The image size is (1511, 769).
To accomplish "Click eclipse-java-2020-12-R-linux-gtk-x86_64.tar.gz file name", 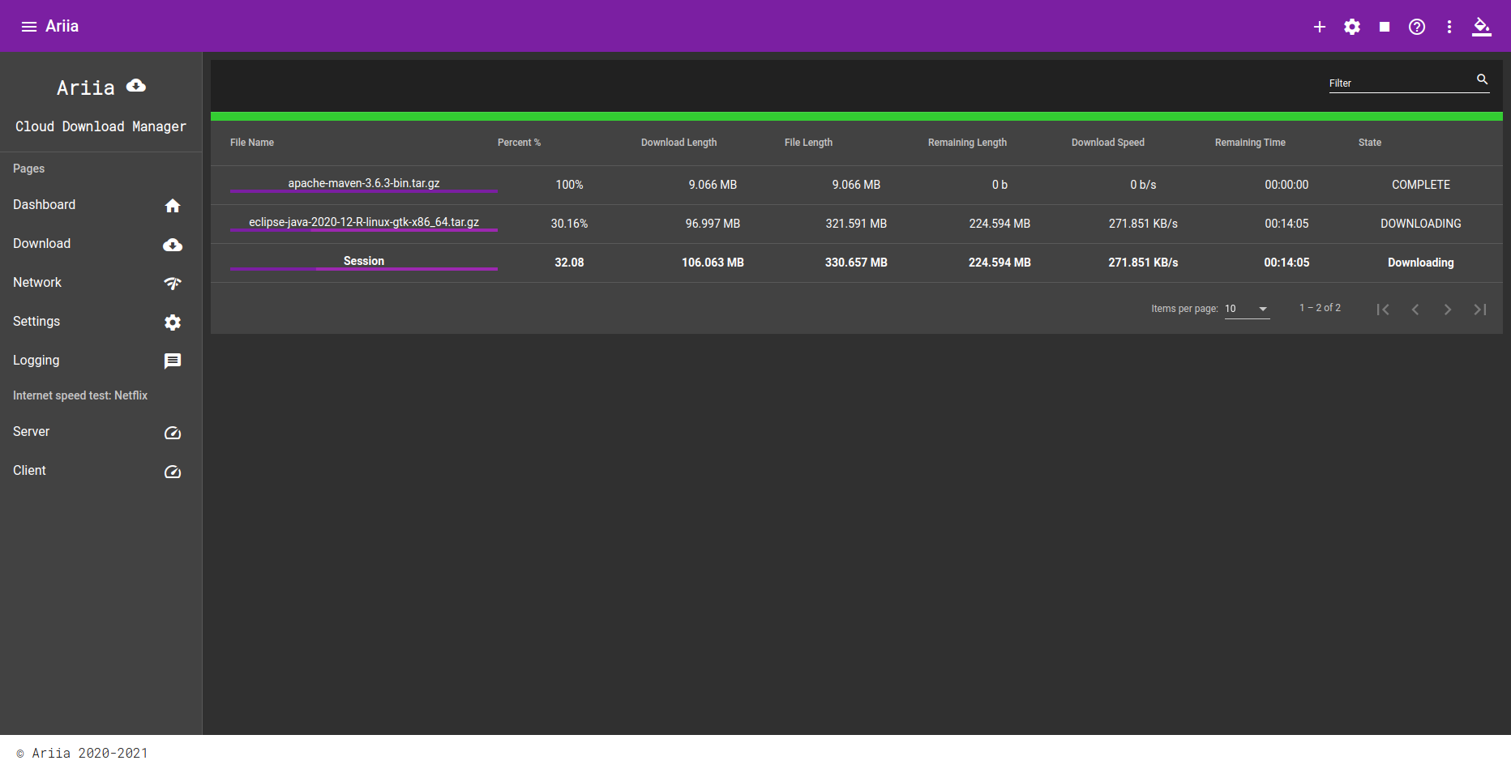I will click(364, 222).
